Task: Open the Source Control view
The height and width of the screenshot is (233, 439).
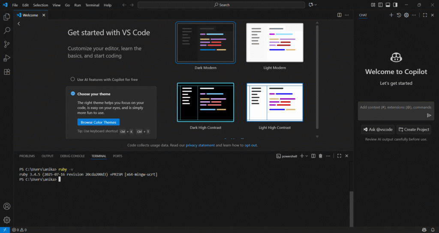Action: click(x=7, y=44)
